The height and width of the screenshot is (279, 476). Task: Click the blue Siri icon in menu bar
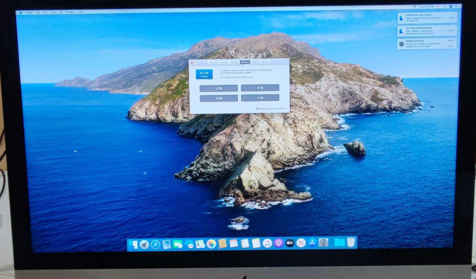pyautogui.click(x=451, y=7)
